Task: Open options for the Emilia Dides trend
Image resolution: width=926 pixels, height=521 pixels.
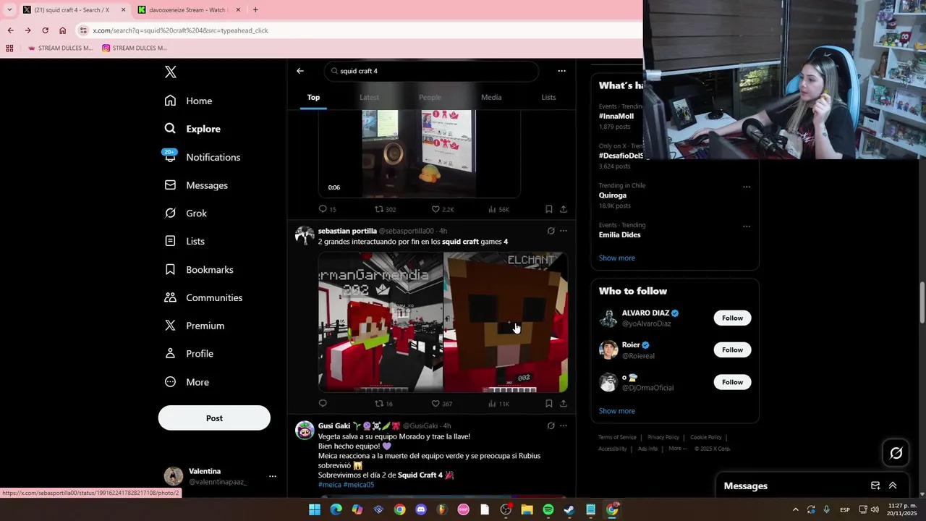Action: pos(747,226)
